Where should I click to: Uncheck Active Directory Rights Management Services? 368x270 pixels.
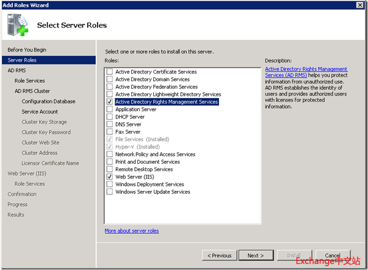pyautogui.click(x=110, y=102)
